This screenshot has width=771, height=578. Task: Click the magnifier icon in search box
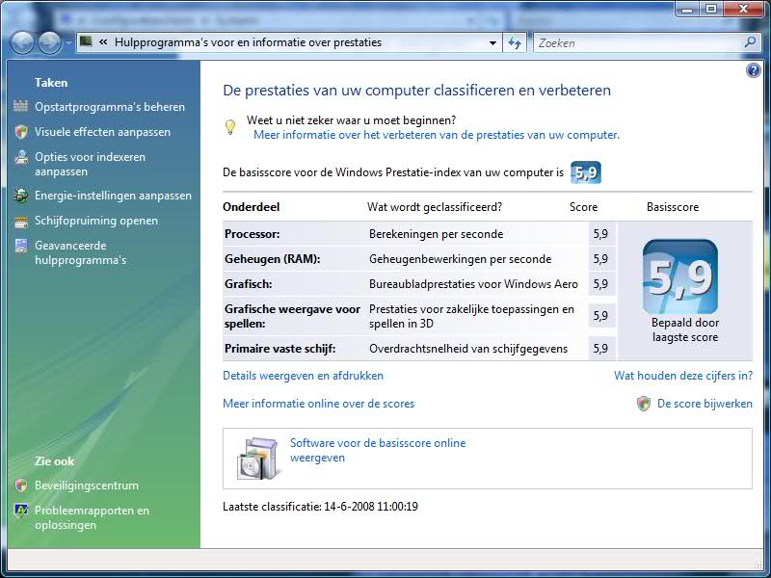tap(751, 42)
